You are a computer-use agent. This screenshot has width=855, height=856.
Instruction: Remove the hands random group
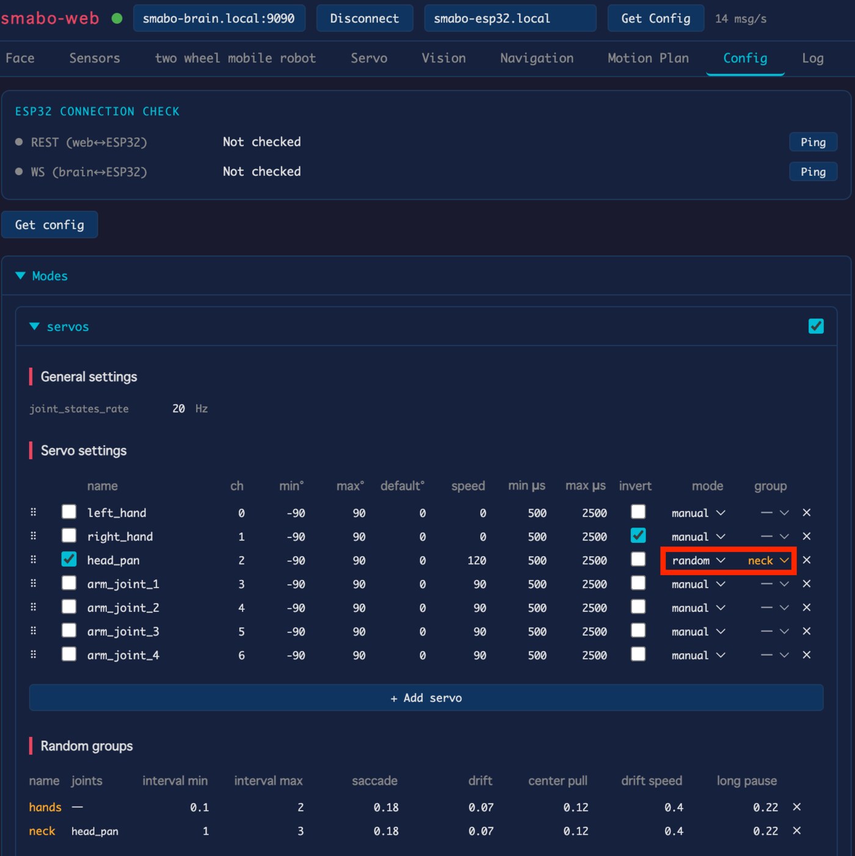[x=796, y=807]
